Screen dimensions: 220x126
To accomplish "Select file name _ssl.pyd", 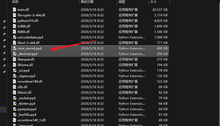I will click(x=23, y=70).
